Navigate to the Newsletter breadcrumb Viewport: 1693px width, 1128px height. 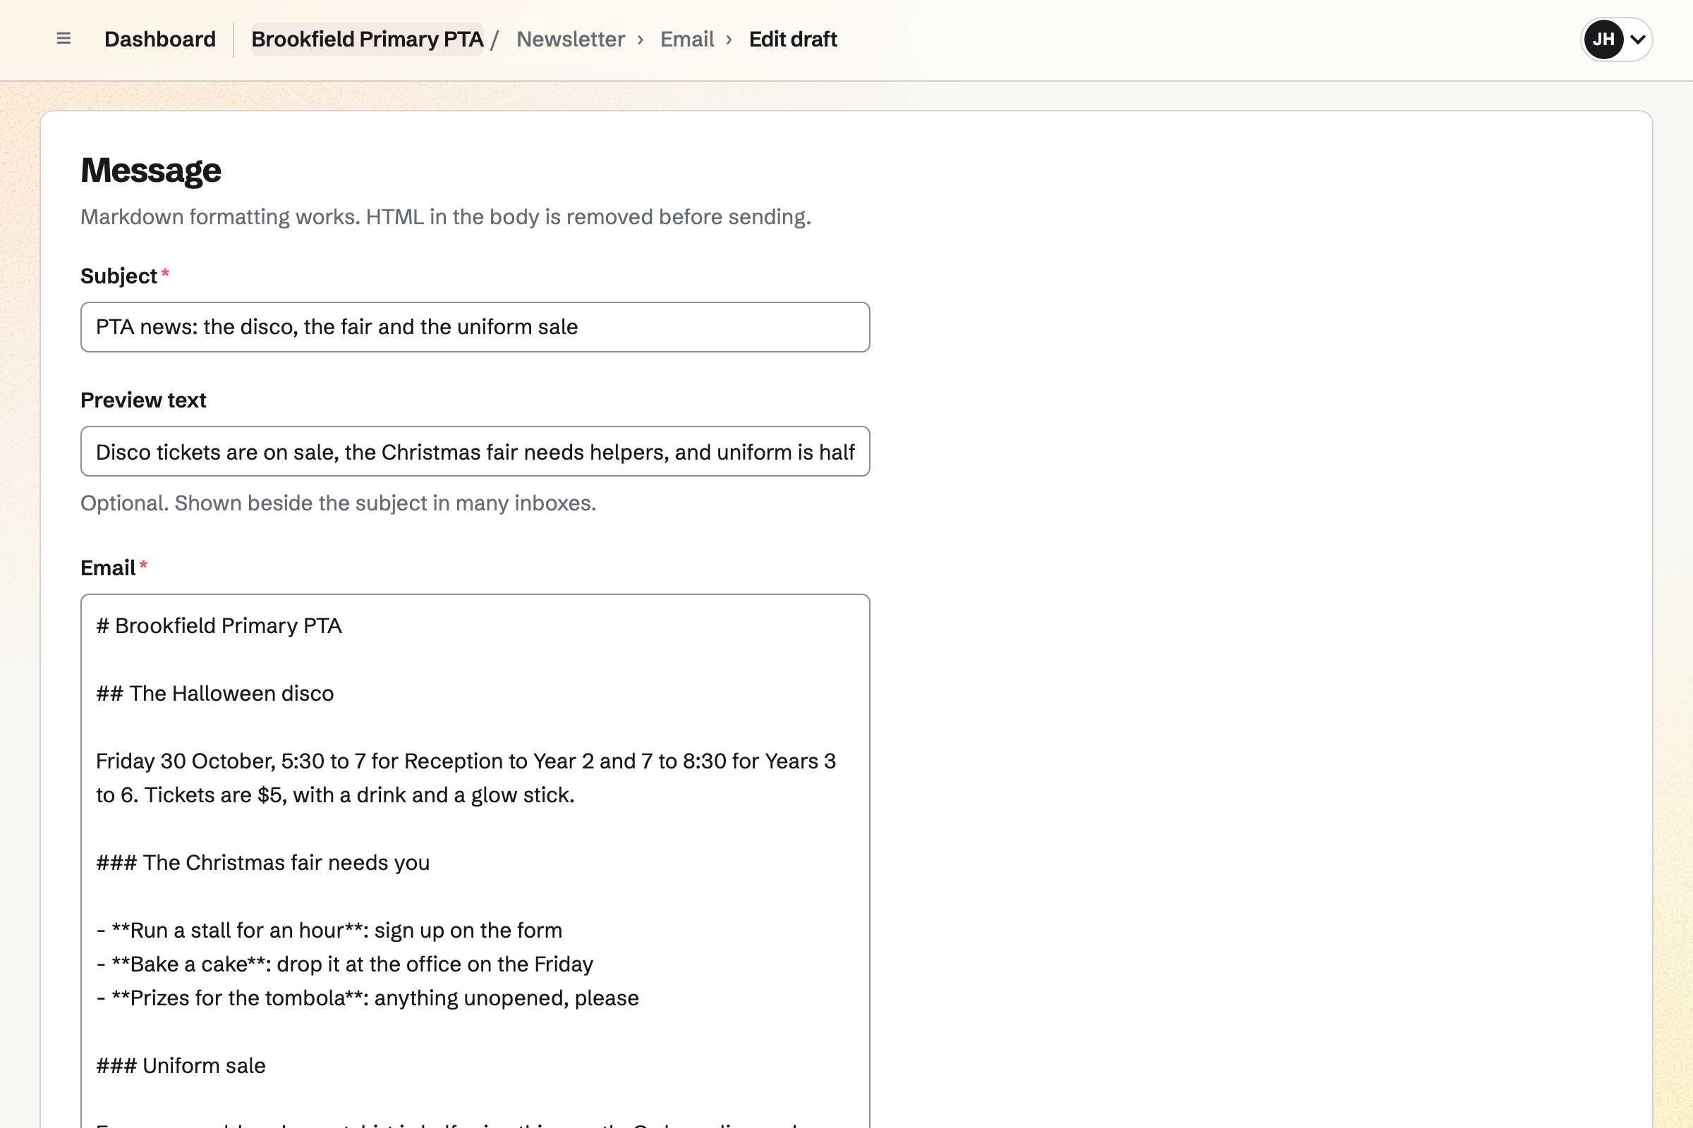(x=570, y=39)
